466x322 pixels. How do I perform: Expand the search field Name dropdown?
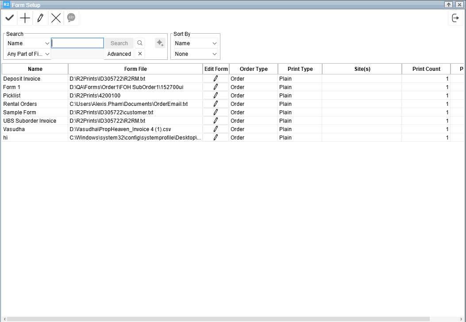[29, 43]
